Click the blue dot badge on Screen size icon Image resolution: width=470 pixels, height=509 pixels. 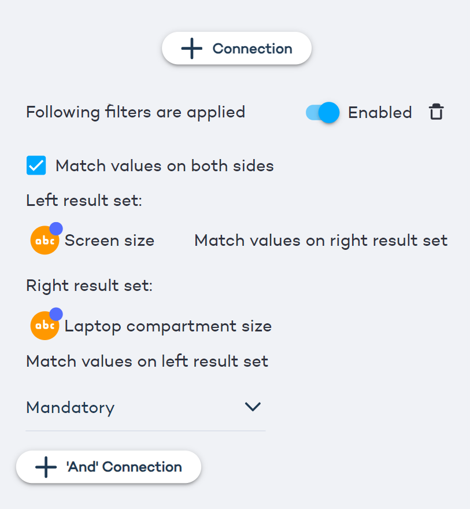pyautogui.click(x=56, y=228)
